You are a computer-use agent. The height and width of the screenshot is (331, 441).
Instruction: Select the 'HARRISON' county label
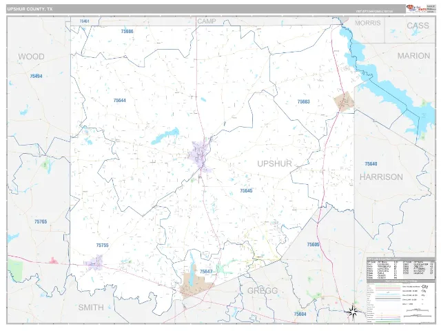click(x=381, y=177)
